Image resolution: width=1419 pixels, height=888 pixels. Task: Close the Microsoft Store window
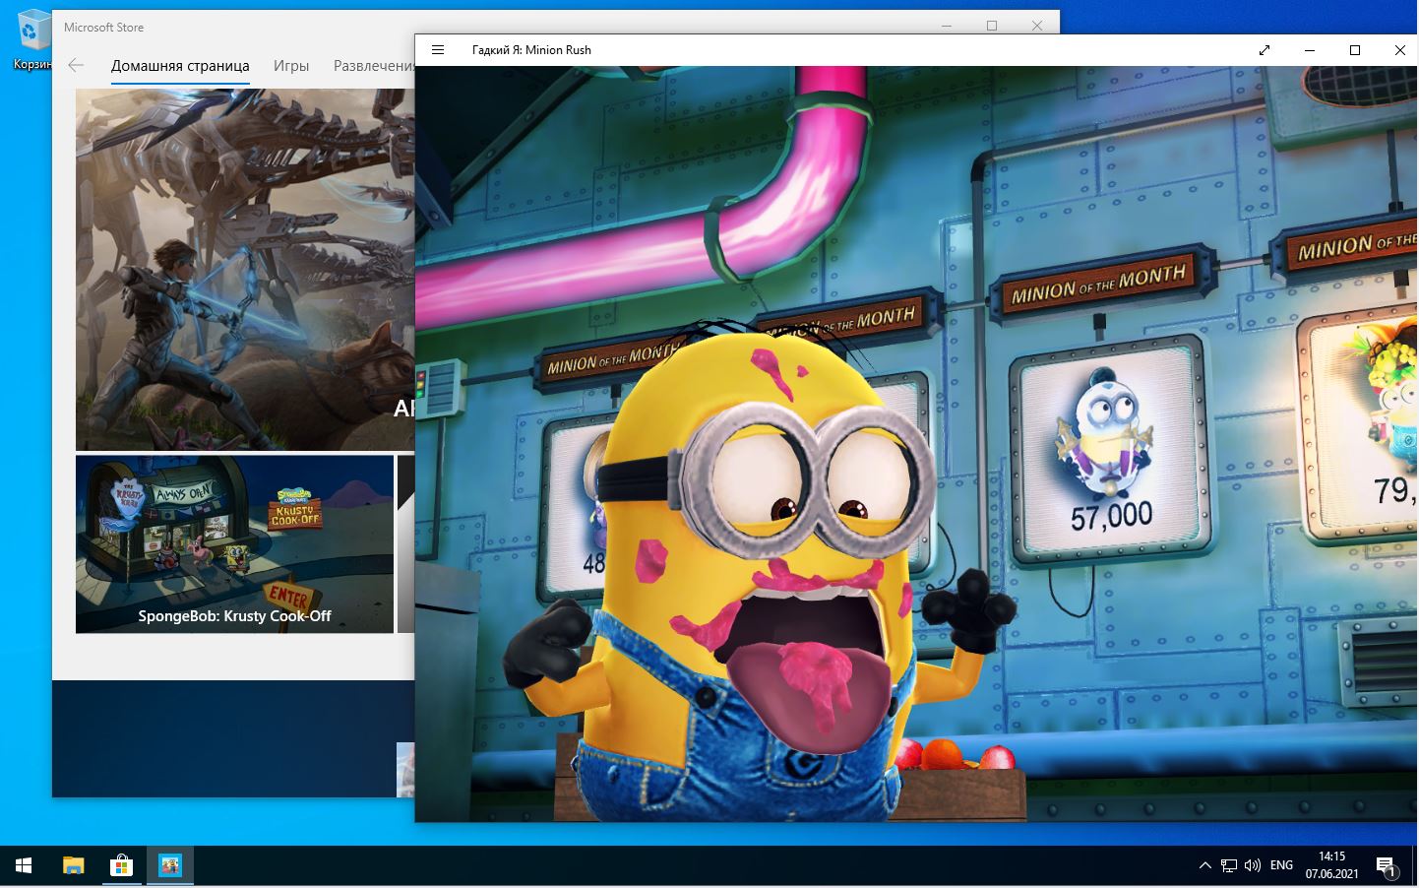1037,27
